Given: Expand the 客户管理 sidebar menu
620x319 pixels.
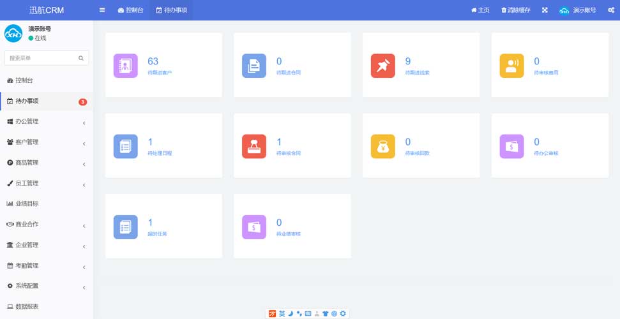Looking at the screenshot, I should [x=46, y=142].
